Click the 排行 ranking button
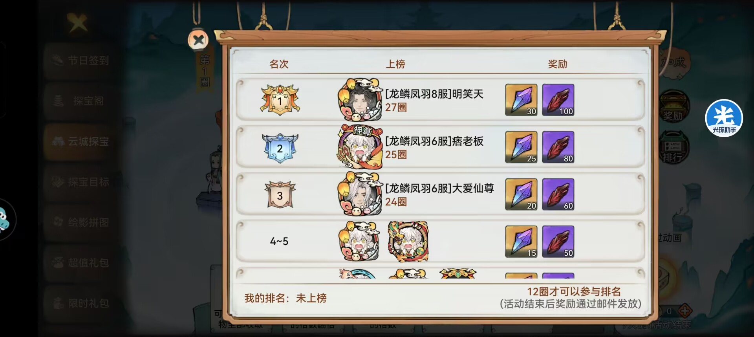The width and height of the screenshot is (754, 337). [673, 148]
